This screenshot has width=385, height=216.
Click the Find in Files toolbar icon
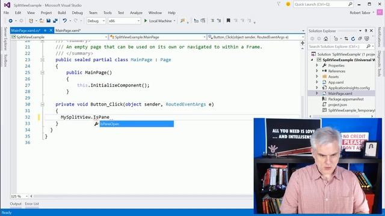tap(182, 21)
